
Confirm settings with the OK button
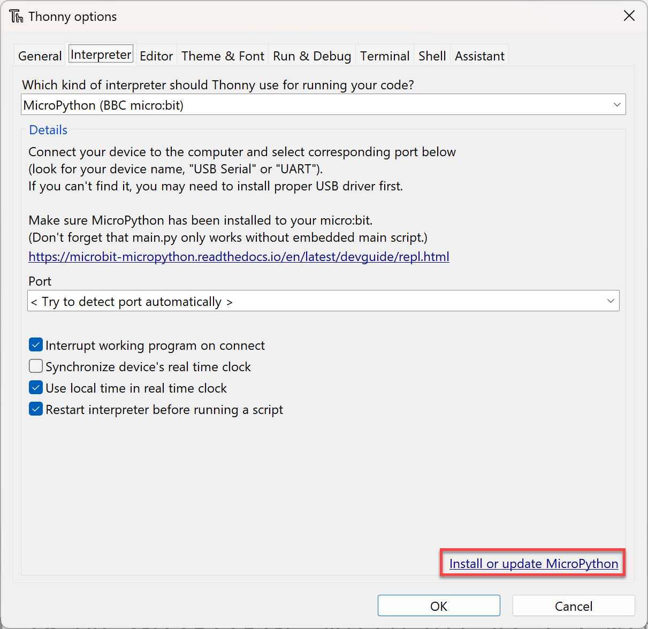point(439,606)
